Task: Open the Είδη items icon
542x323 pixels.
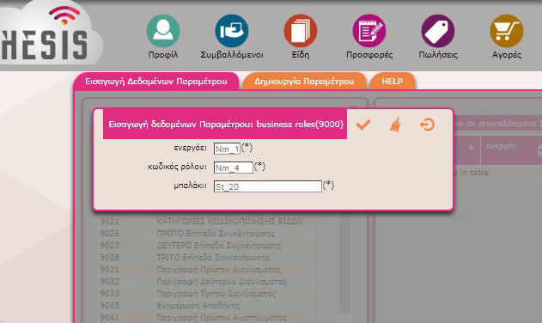Action: coord(301,31)
